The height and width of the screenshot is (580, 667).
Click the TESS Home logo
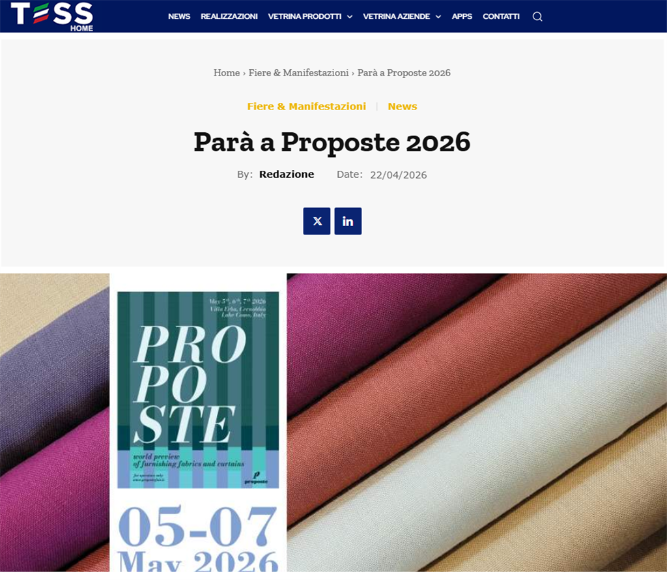[x=52, y=16]
